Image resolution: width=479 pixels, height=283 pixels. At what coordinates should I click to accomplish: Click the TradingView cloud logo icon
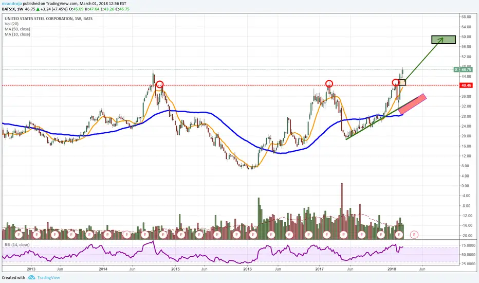tap(31, 277)
